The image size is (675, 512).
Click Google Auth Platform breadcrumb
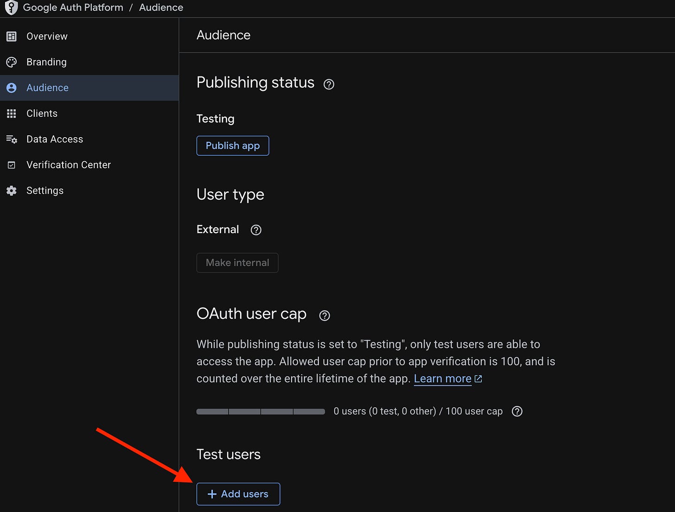click(x=73, y=7)
